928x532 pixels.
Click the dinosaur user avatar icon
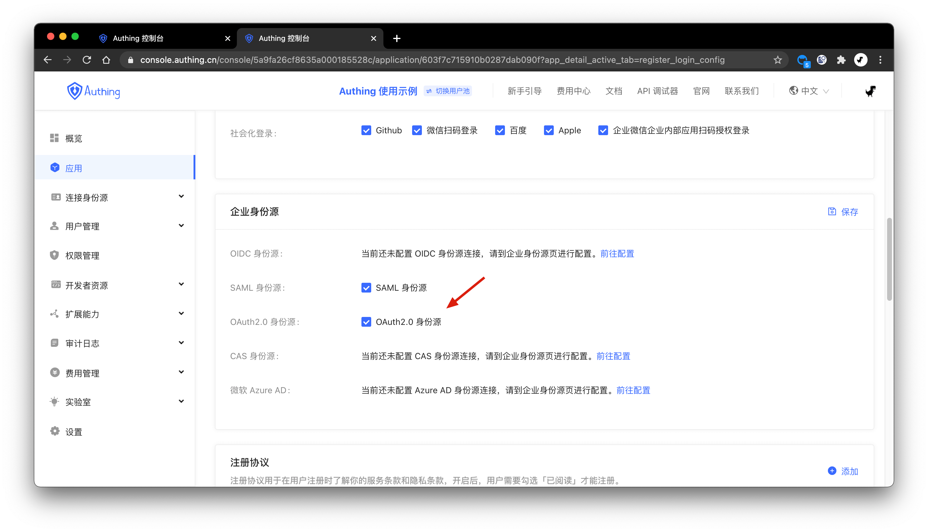870,91
